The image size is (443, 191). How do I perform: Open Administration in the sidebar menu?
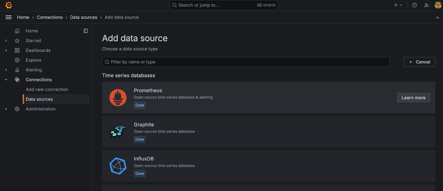(41, 109)
